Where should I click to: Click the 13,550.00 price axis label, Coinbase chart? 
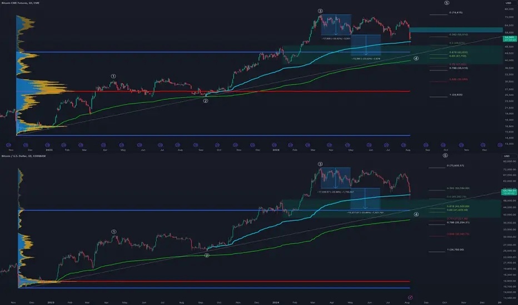point(509,298)
